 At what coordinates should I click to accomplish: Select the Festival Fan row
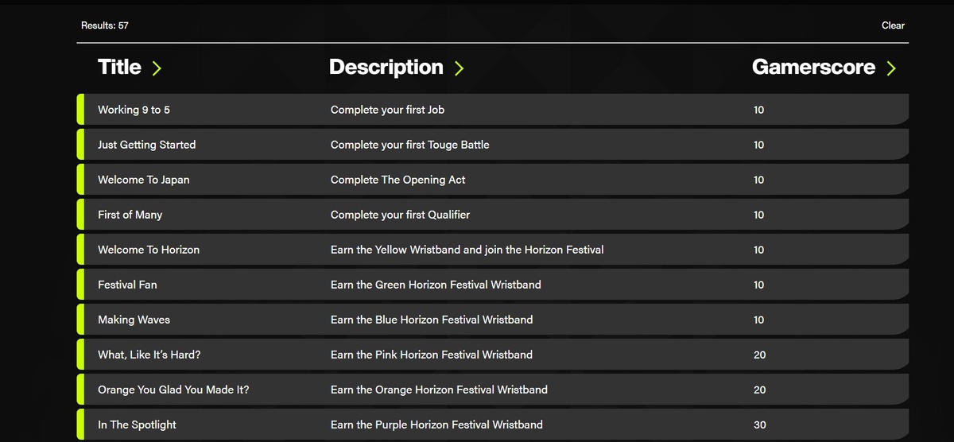[127, 285]
